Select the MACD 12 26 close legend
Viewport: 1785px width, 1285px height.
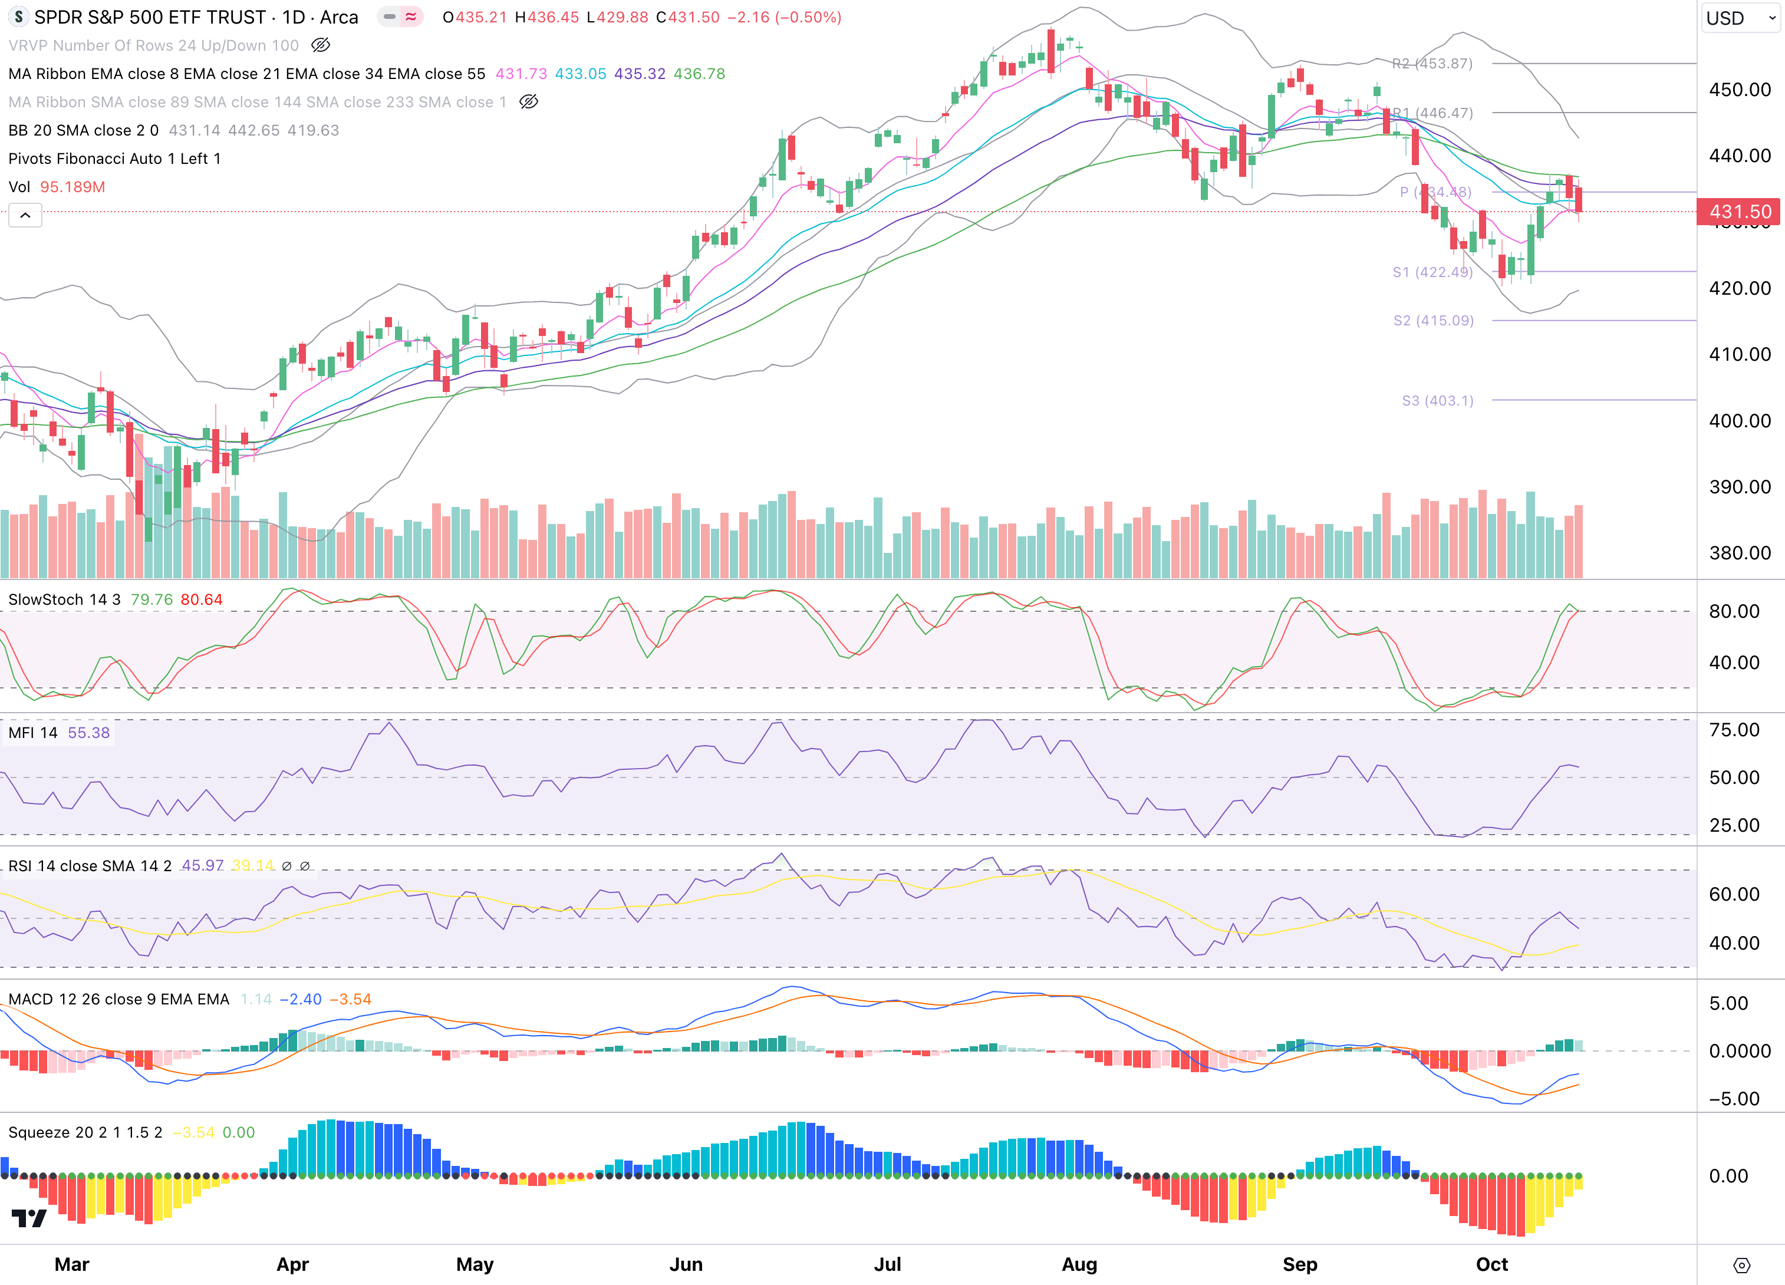pyautogui.click(x=119, y=999)
